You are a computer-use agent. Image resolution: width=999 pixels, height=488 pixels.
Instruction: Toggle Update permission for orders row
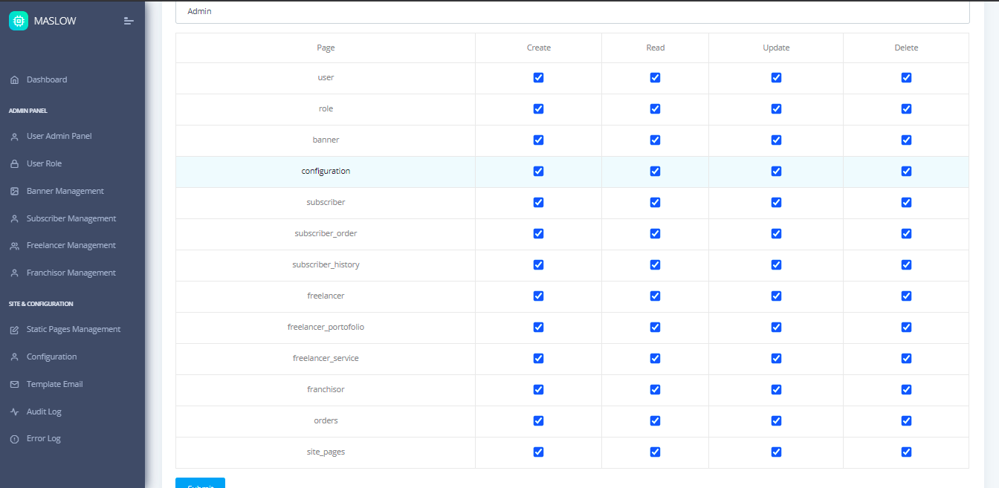(776, 420)
